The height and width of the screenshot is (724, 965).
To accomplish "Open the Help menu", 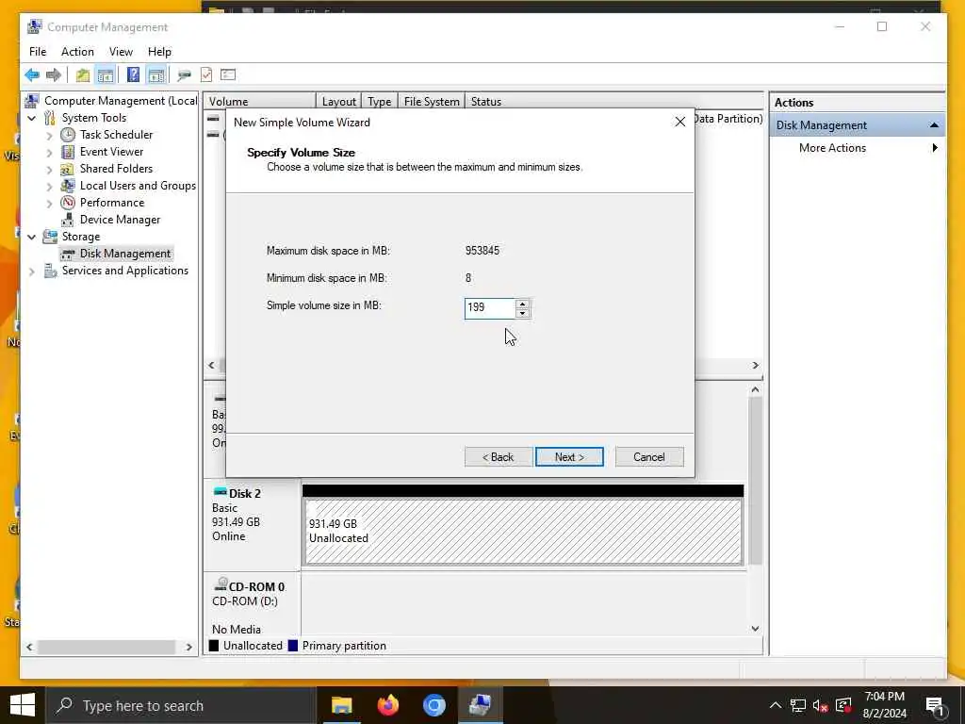I will [159, 52].
